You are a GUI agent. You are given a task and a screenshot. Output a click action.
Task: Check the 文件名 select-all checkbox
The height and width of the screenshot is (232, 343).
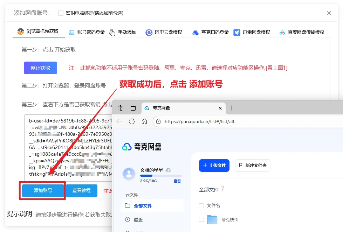[201, 205]
